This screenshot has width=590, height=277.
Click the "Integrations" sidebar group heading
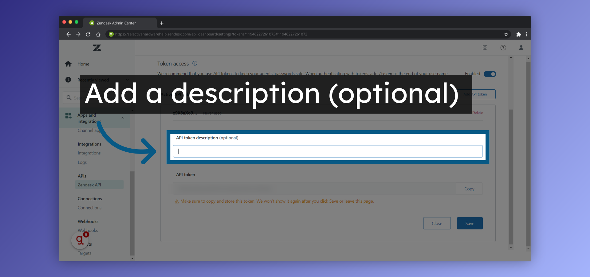[x=89, y=144]
